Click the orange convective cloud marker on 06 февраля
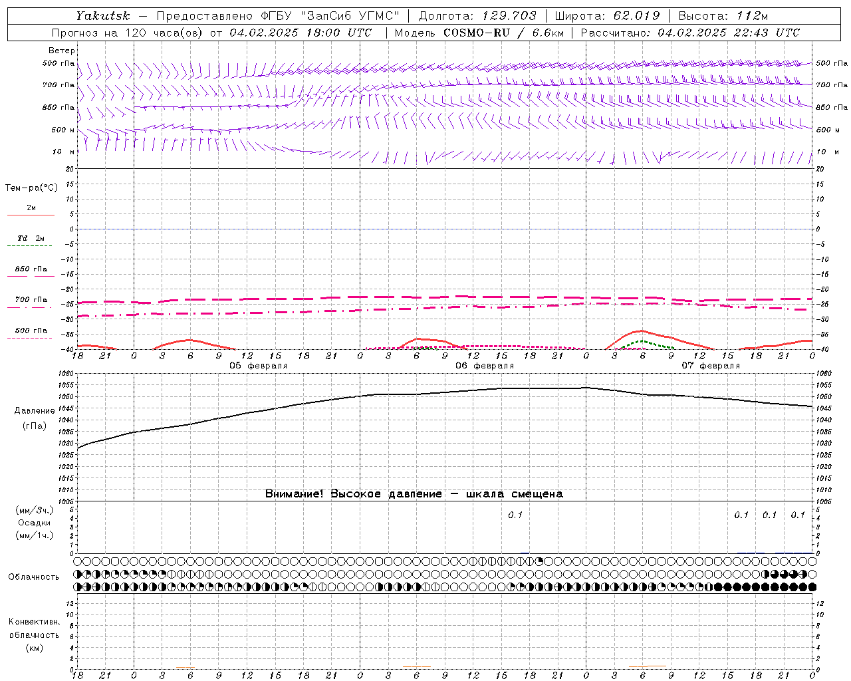Screen dimensions: 851x681 pyautogui.click(x=417, y=666)
